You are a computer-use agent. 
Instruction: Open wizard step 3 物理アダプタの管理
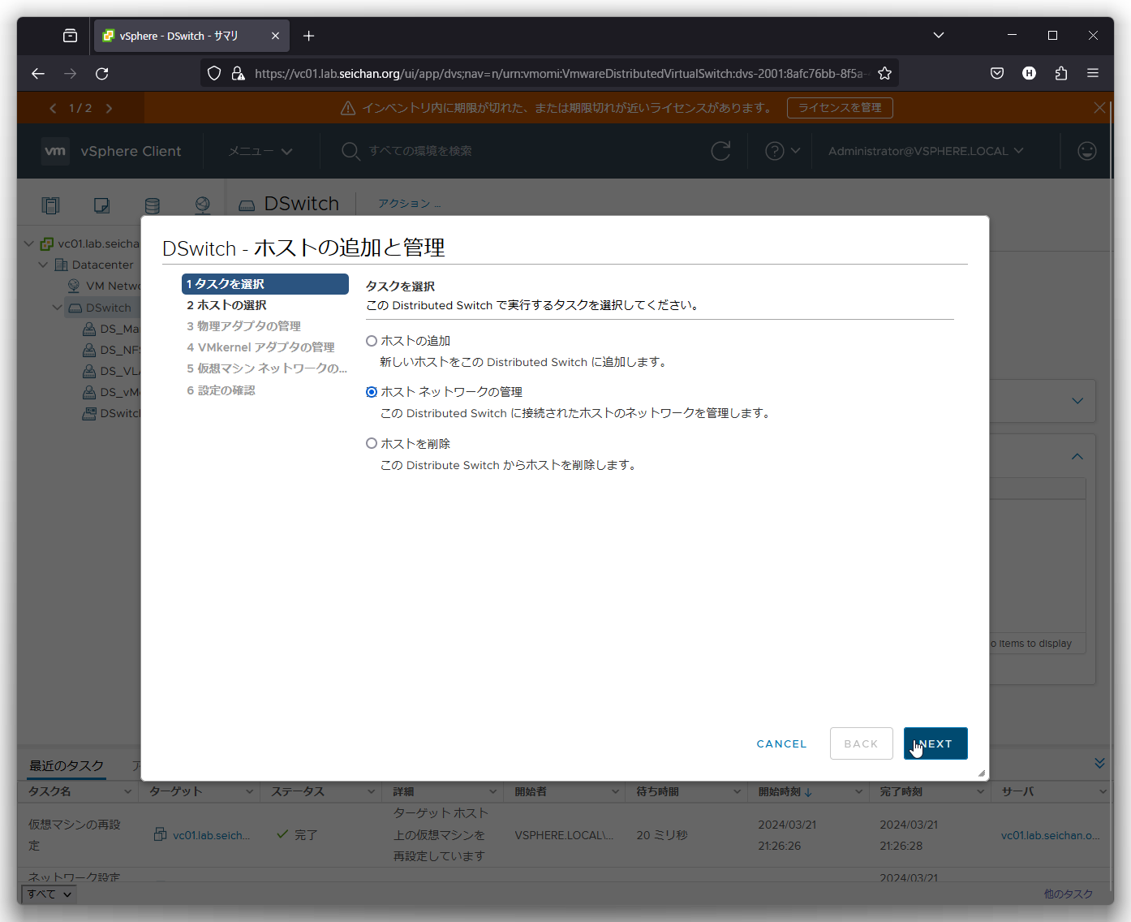(x=243, y=326)
